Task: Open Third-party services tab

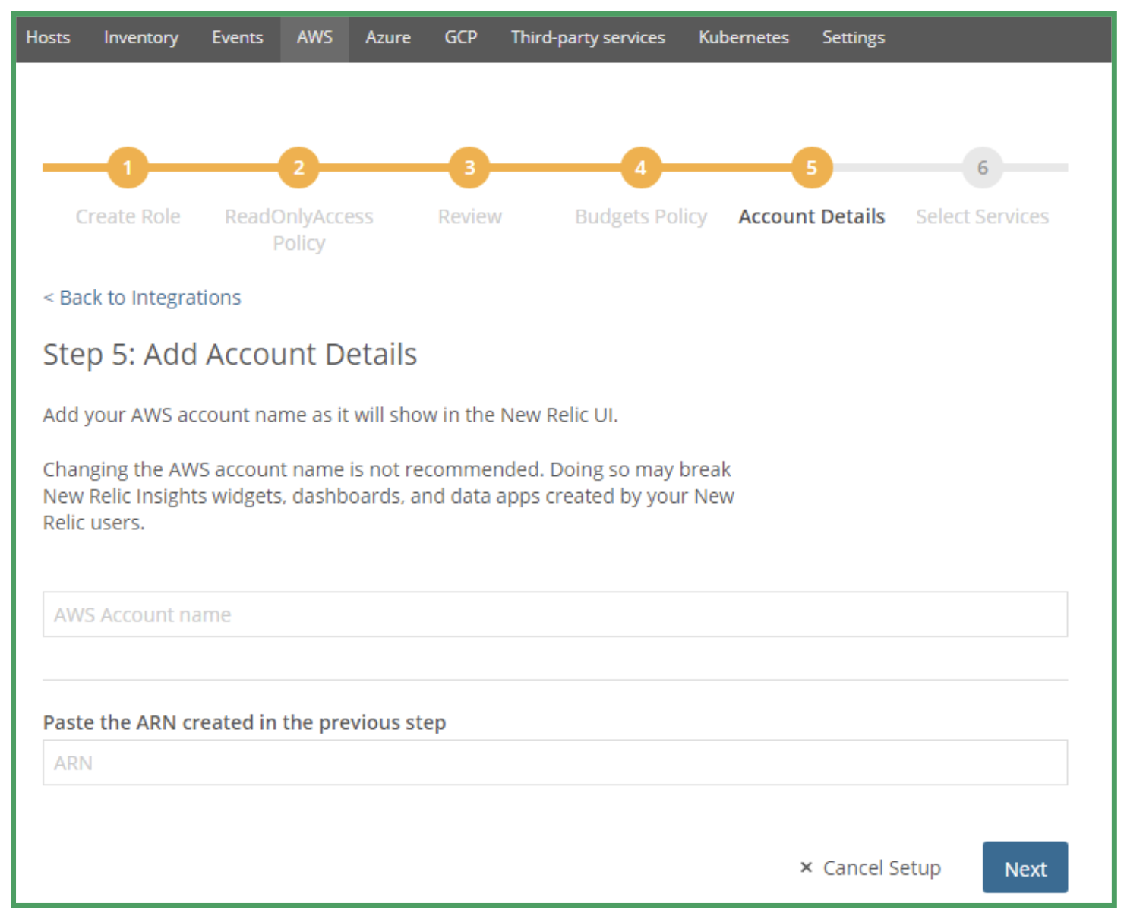Action: (588, 37)
